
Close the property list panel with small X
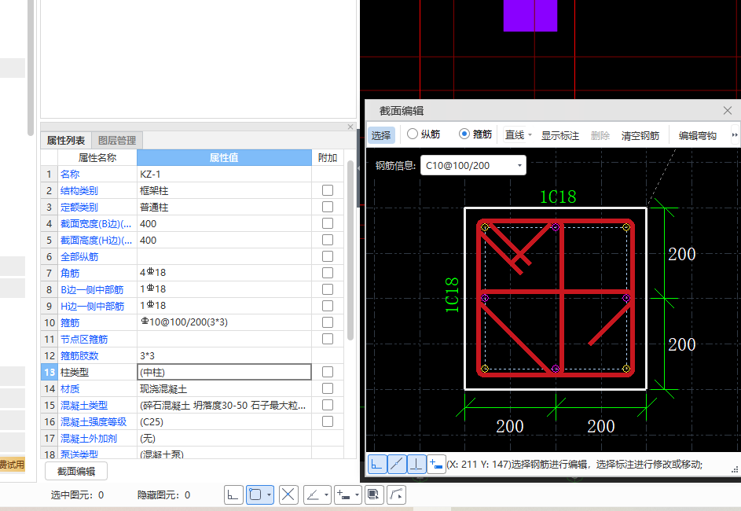tap(350, 127)
